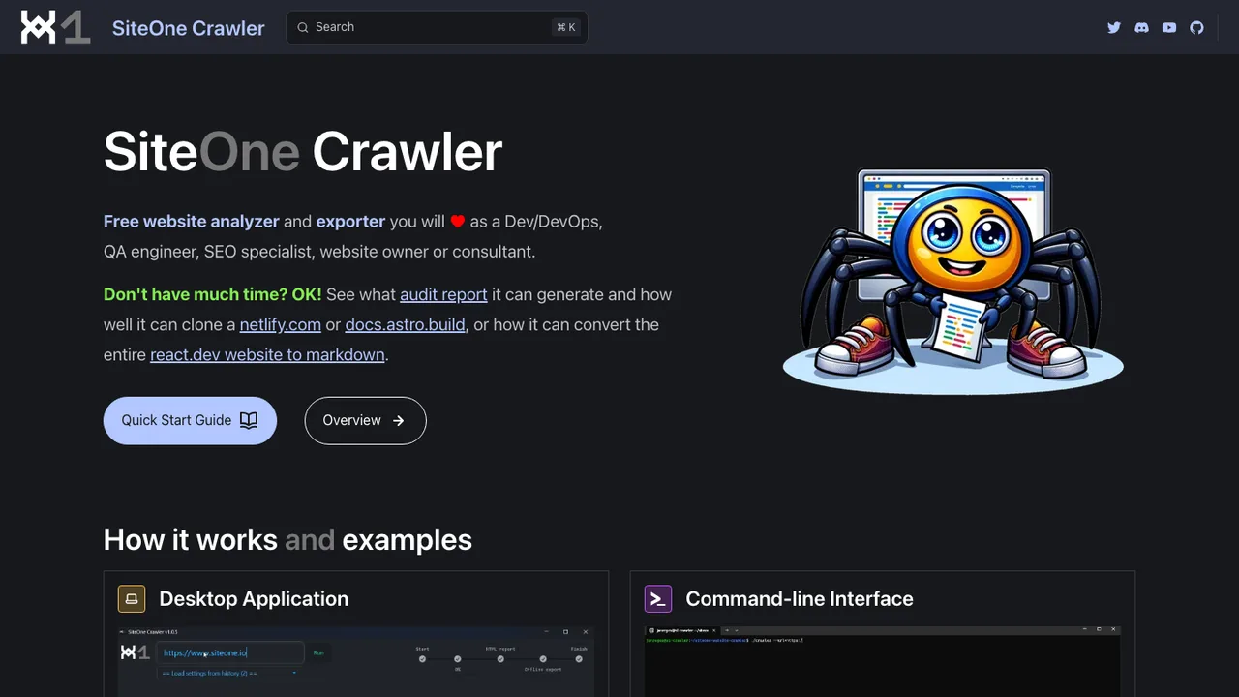Screen dimensions: 1239x697
Task: Click the Free website analyzer text
Action: 192,221
